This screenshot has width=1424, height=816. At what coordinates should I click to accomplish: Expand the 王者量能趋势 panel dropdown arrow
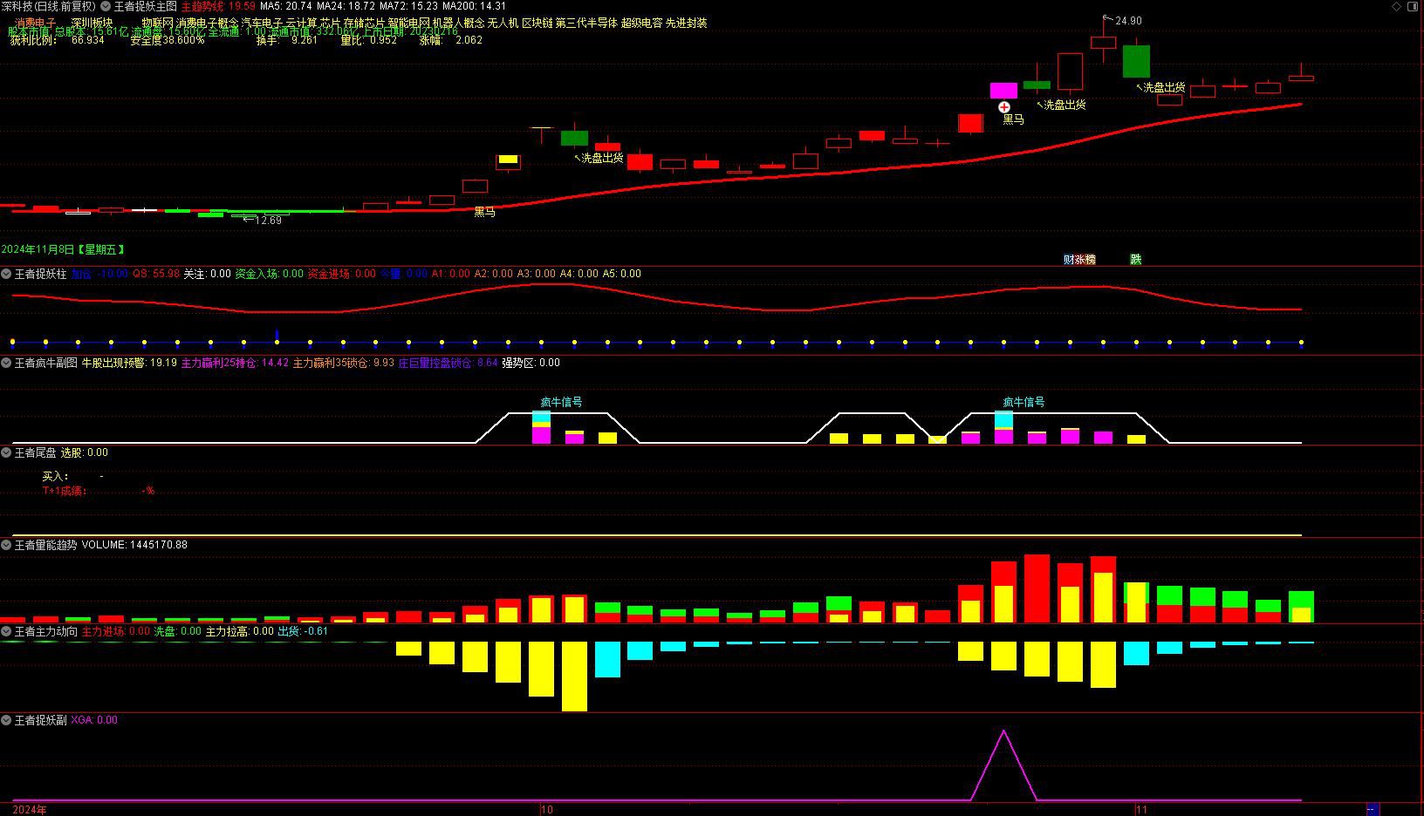pos(6,545)
